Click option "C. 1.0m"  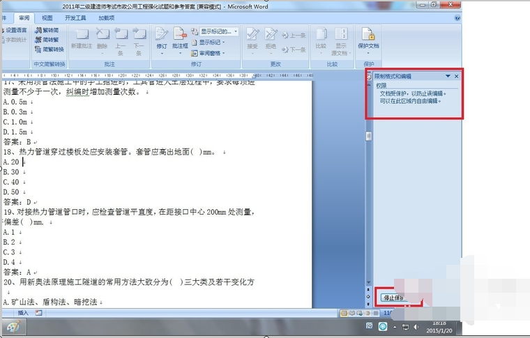pyautogui.click(x=15, y=122)
